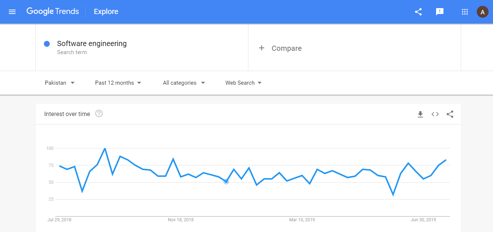The width and height of the screenshot is (493, 232).
Task: Open the Google apps grid
Action: pyautogui.click(x=465, y=12)
